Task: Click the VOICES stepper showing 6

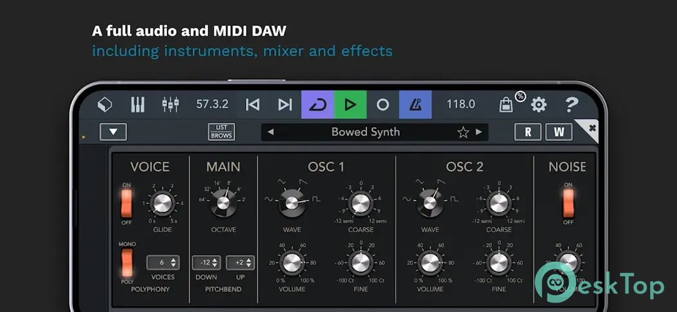Action: point(163,263)
